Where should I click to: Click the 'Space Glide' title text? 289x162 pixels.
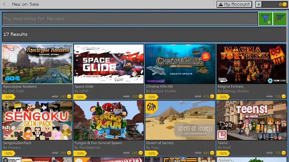(x=84, y=86)
